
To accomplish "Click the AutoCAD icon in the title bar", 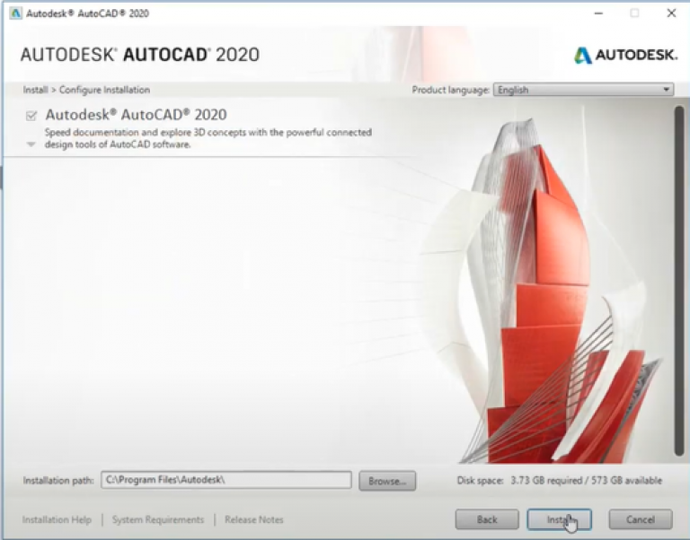I will point(15,13).
